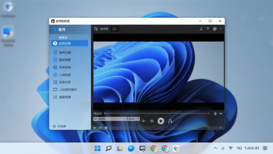
Task: Open the Windows Start menu
Action: point(98,148)
